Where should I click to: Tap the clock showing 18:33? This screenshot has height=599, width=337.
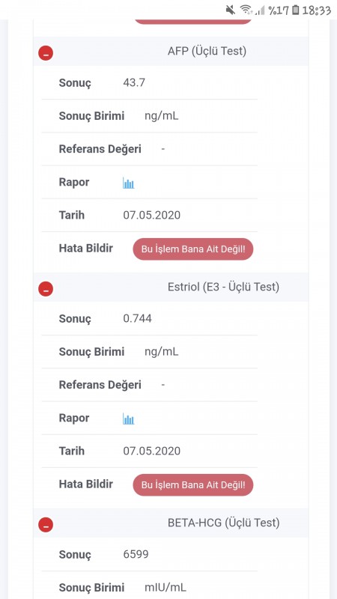pos(316,10)
